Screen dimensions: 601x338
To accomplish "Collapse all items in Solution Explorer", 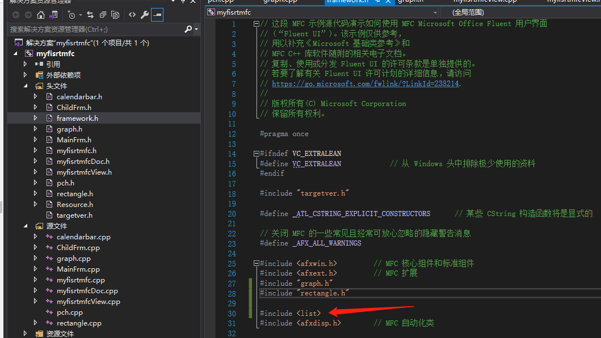I will point(103,15).
